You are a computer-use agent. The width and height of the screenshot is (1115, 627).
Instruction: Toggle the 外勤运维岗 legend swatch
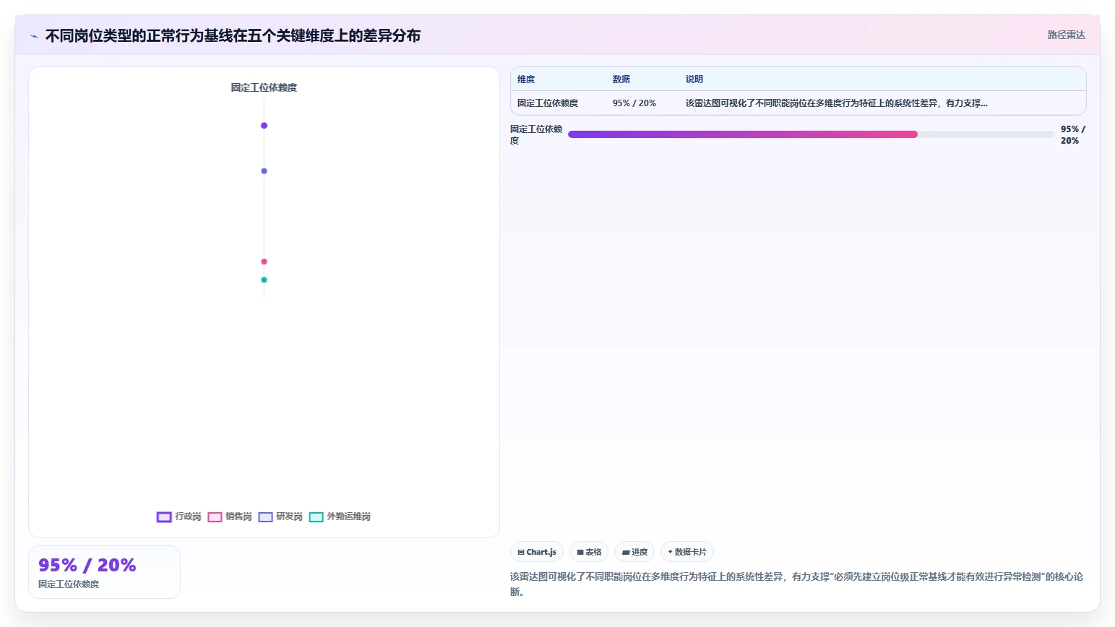316,517
